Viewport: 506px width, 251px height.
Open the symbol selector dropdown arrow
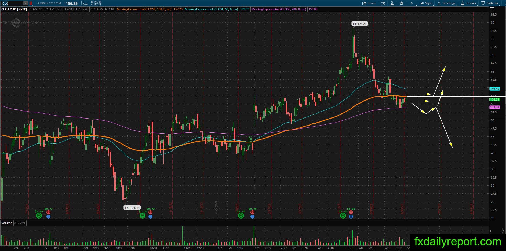point(25,3)
